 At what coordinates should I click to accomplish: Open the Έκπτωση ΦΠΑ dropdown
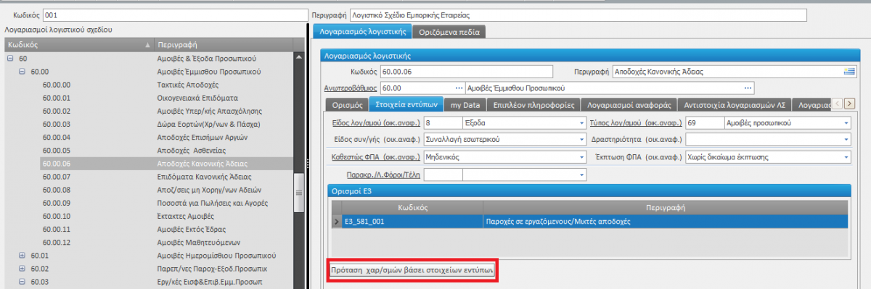(x=846, y=156)
